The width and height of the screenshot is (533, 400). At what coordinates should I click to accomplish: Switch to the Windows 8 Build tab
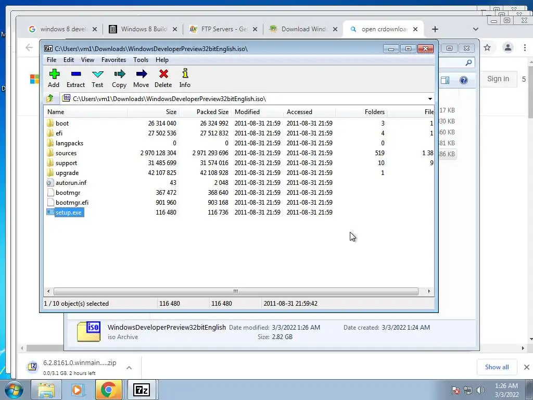click(143, 29)
